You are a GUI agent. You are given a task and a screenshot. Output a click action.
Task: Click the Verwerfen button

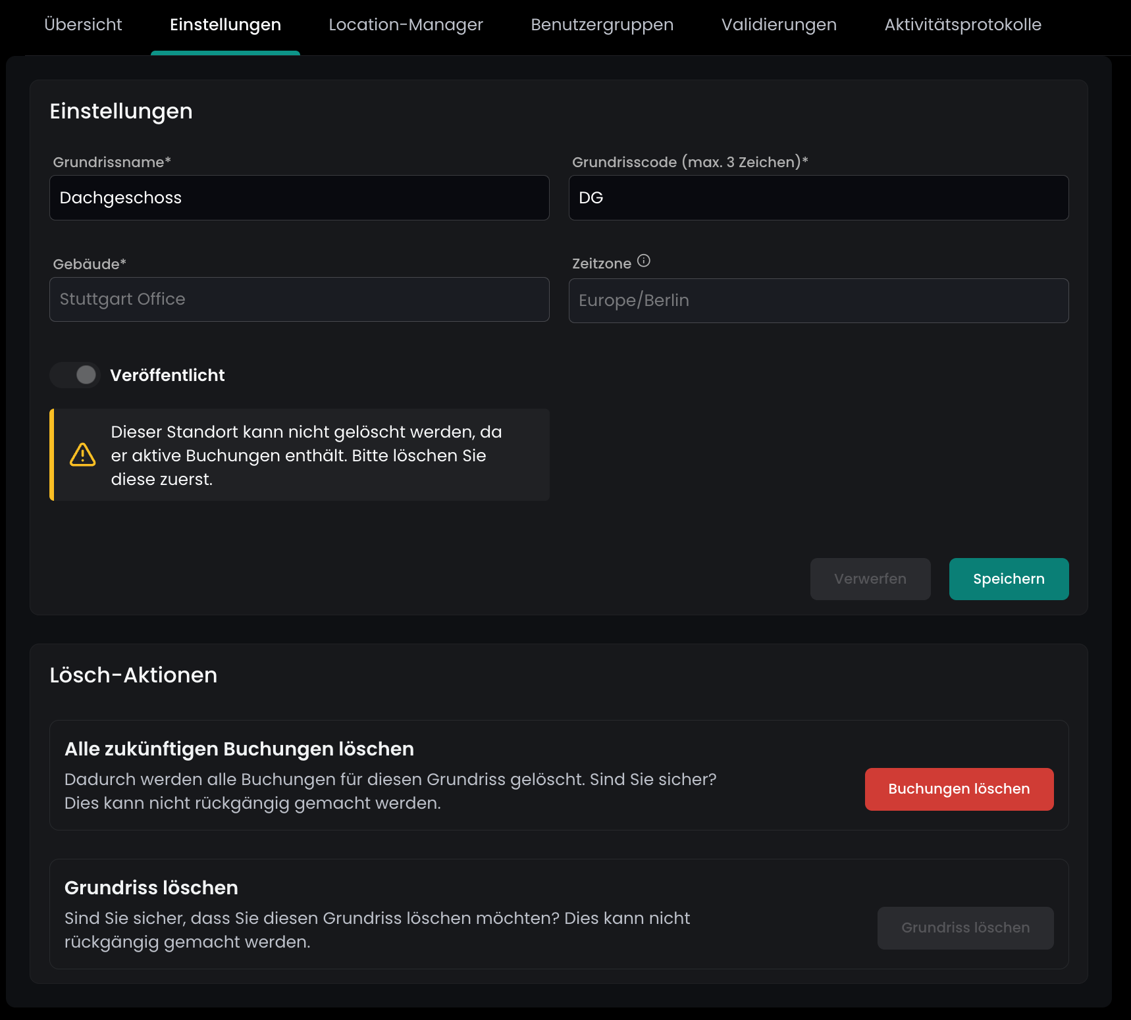(x=870, y=579)
